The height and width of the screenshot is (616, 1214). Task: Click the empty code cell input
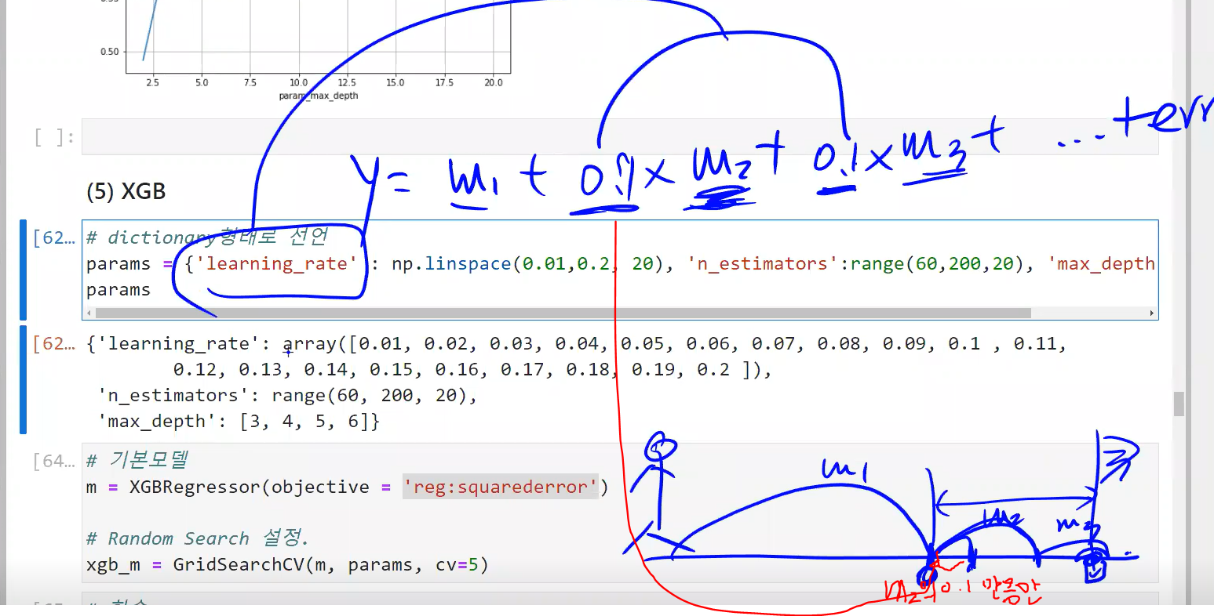click(620, 137)
